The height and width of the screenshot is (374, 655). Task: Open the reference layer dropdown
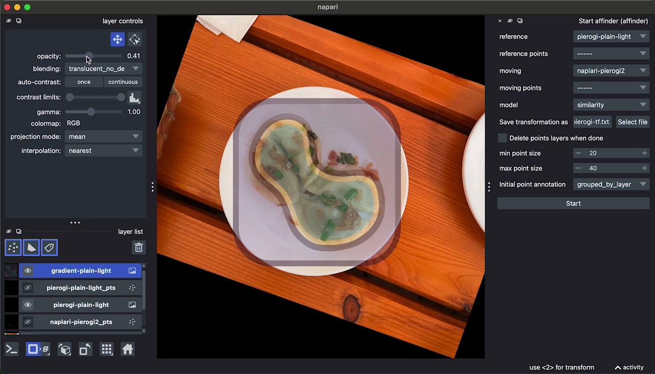(611, 37)
